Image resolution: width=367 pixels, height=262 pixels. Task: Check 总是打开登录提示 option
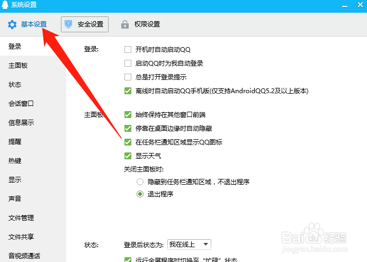tap(128, 77)
